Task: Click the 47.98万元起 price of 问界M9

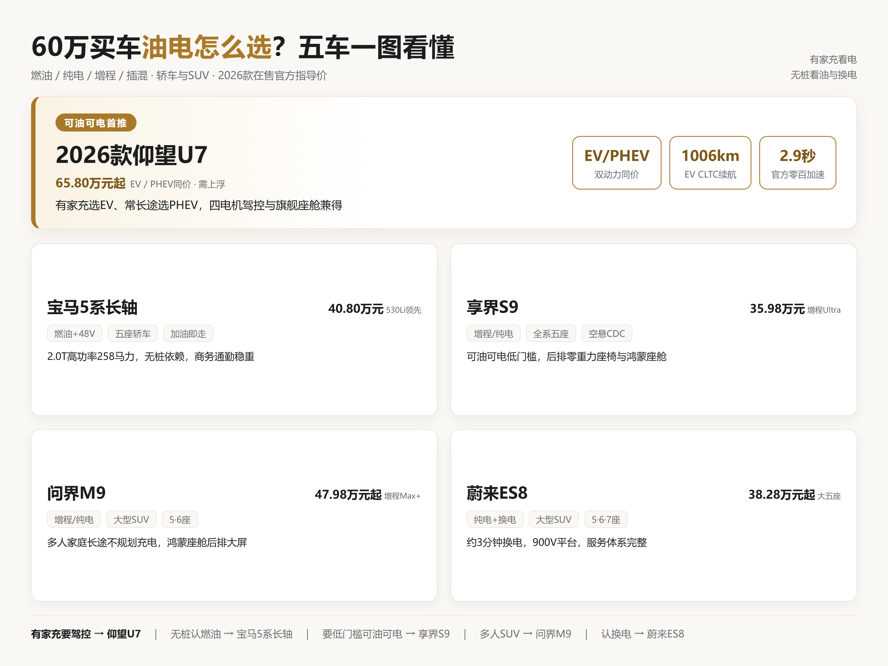Action: pos(348,495)
